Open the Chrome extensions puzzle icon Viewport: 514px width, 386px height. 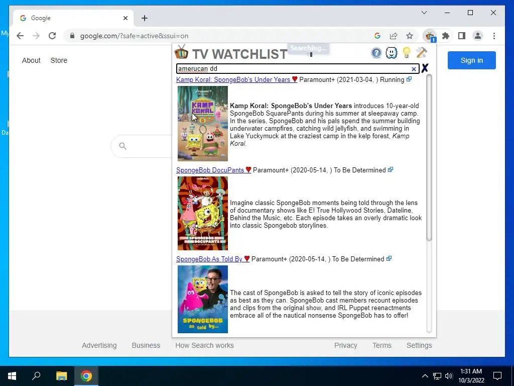[446, 36]
